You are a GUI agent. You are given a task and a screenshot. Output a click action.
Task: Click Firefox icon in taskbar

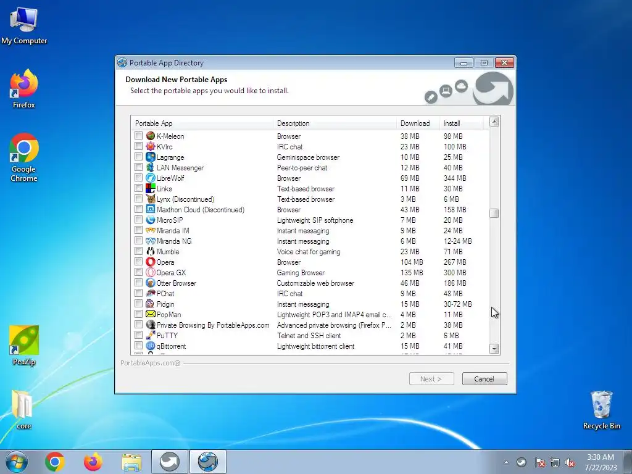(93, 462)
